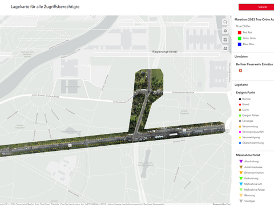The height and width of the screenshot is (205, 274).
Task: Click the gray Sonstiges measure triangle symbol
Action: point(241,201)
